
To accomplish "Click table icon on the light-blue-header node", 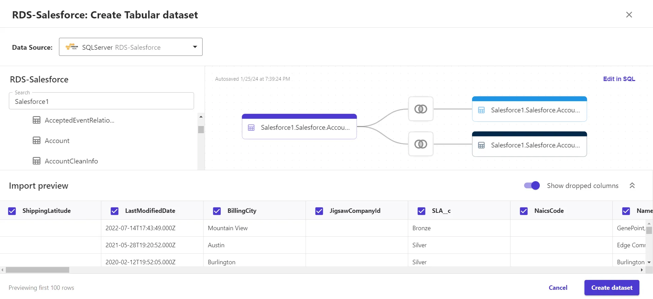I will [481, 110].
